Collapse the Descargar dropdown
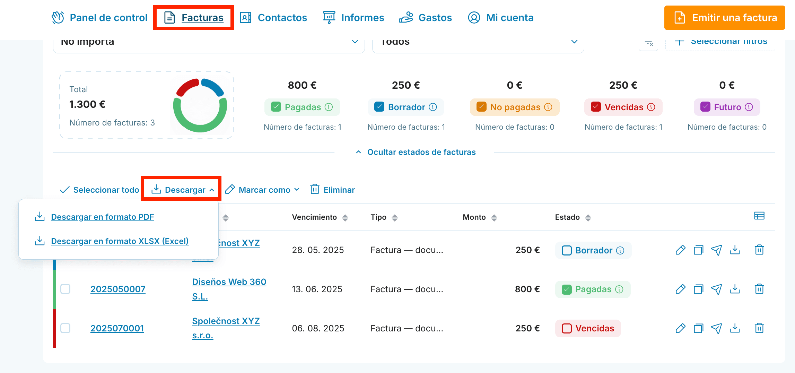The width and height of the screenshot is (795, 373). tap(183, 190)
